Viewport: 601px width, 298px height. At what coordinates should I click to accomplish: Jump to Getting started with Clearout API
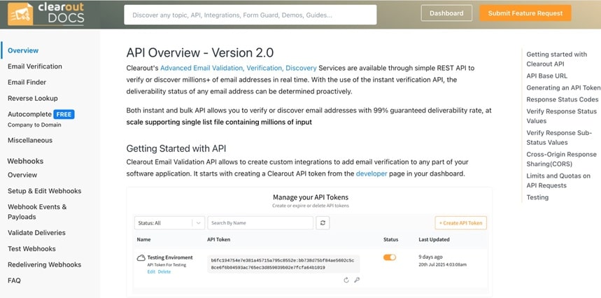[556, 59]
